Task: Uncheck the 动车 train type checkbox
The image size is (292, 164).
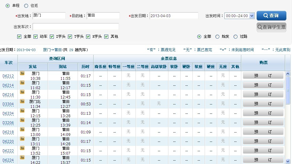Action: tap(35, 36)
